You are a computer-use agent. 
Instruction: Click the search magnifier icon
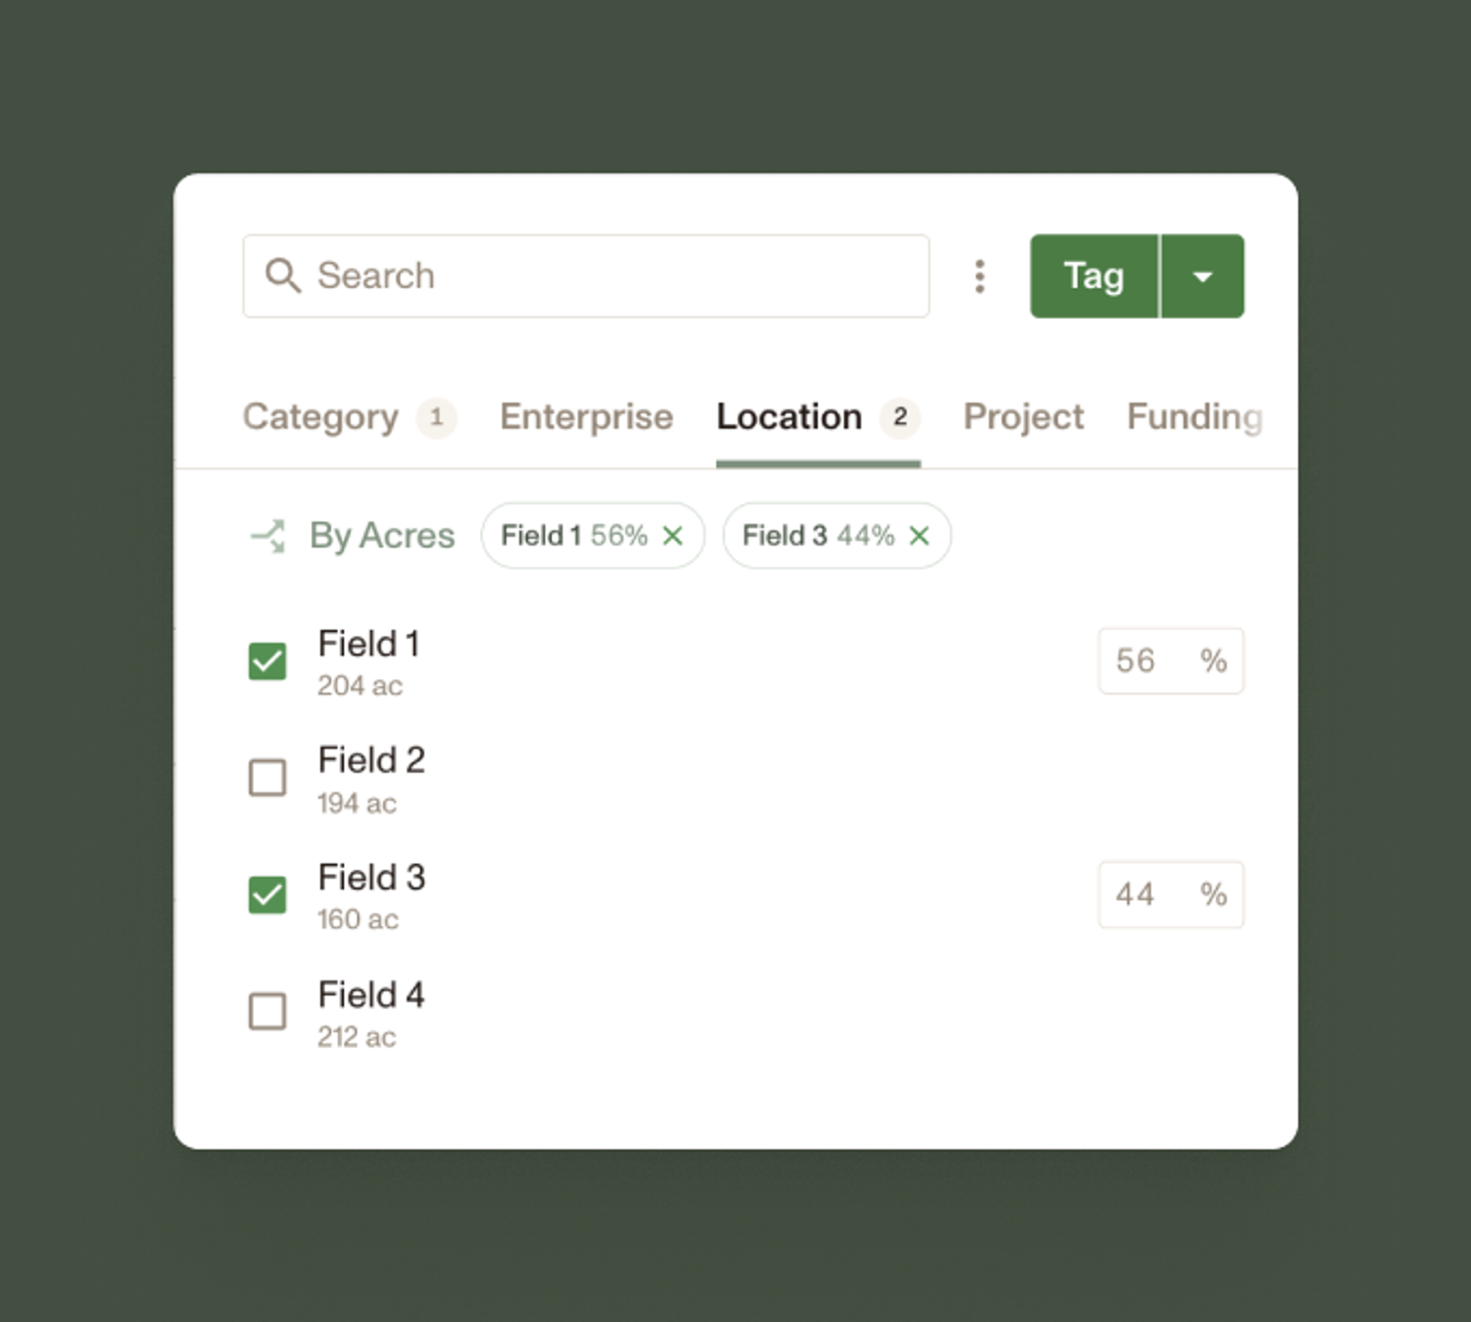[282, 275]
